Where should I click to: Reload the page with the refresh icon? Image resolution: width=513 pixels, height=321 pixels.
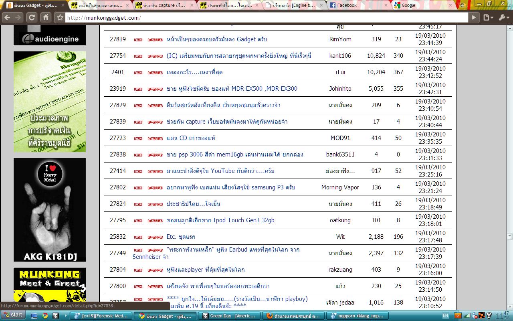32,18
